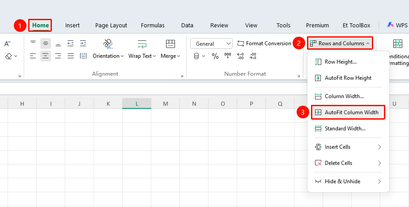Increase the cell indent
This screenshot has width=409, height=207.
coord(83,43)
